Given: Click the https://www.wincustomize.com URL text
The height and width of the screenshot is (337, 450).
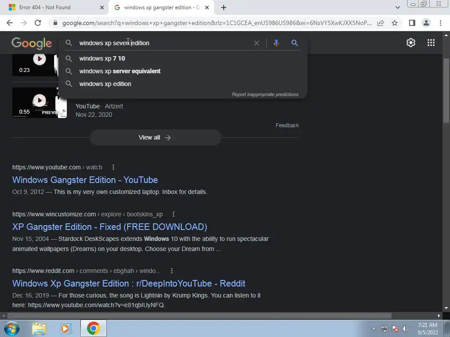Looking at the screenshot, I should (x=54, y=214).
